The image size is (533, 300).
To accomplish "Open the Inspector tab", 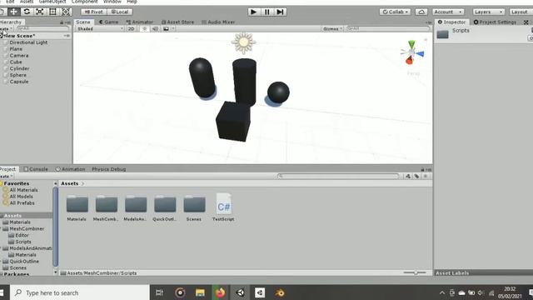I will click(x=451, y=22).
